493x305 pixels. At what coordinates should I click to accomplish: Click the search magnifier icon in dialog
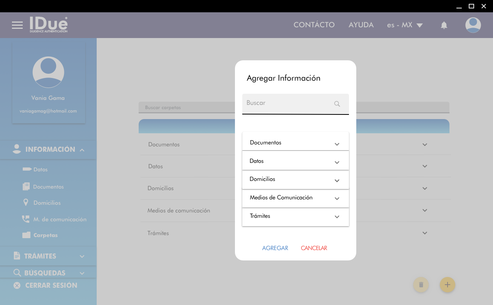pos(337,104)
